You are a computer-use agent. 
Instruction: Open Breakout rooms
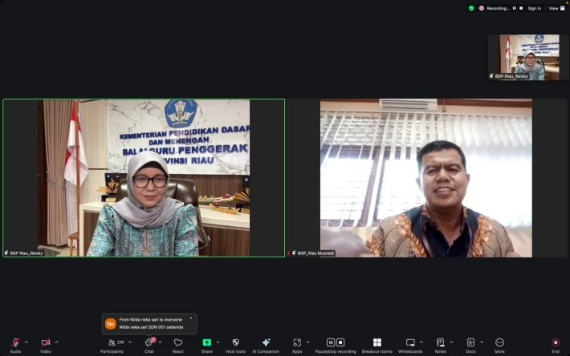tap(377, 342)
